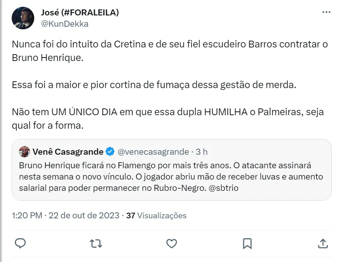Click the display name José (#FORALEILA)
The width and height of the screenshot is (340, 262).
[79, 12]
